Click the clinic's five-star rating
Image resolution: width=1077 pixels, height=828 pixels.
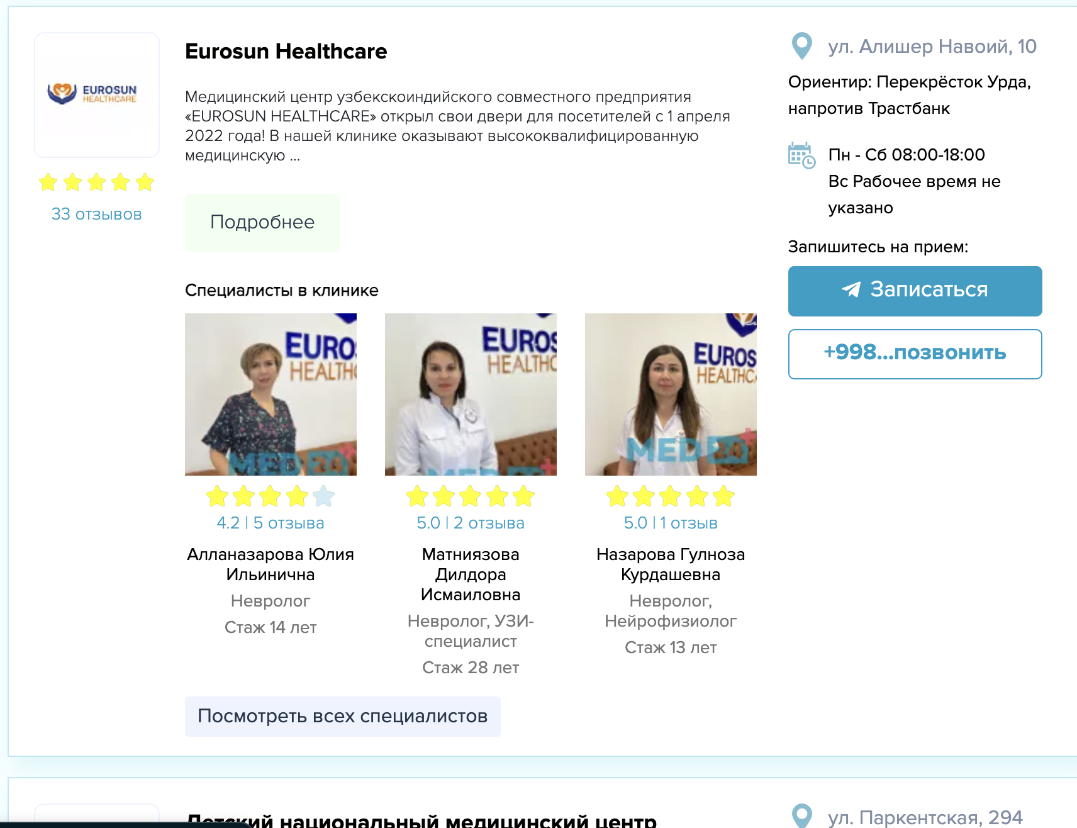click(96, 182)
